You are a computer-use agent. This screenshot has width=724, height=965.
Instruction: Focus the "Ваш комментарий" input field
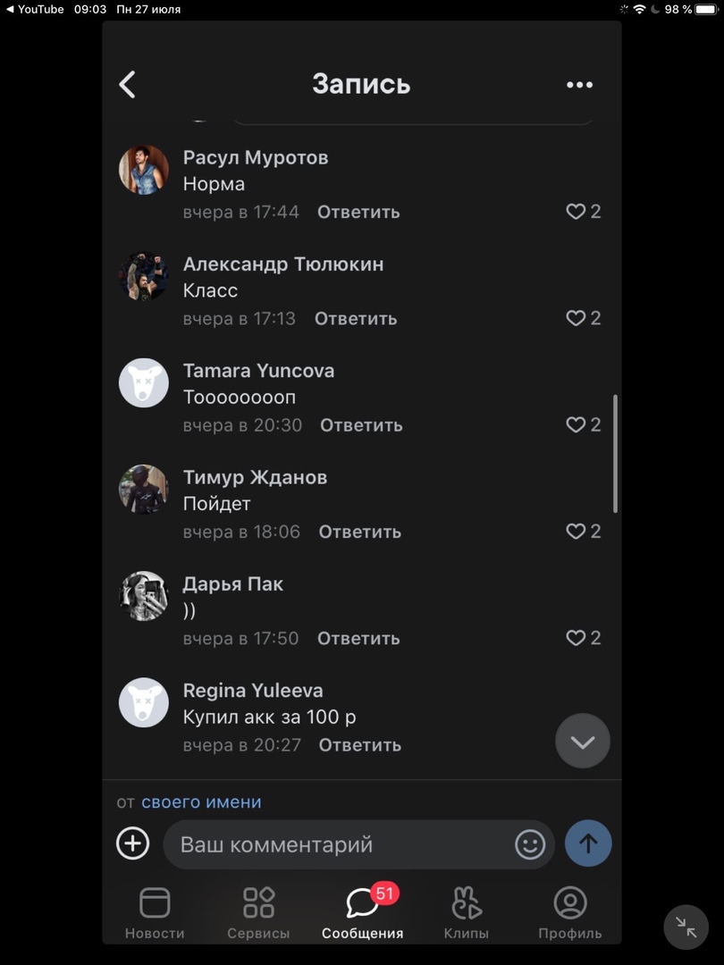(340, 844)
